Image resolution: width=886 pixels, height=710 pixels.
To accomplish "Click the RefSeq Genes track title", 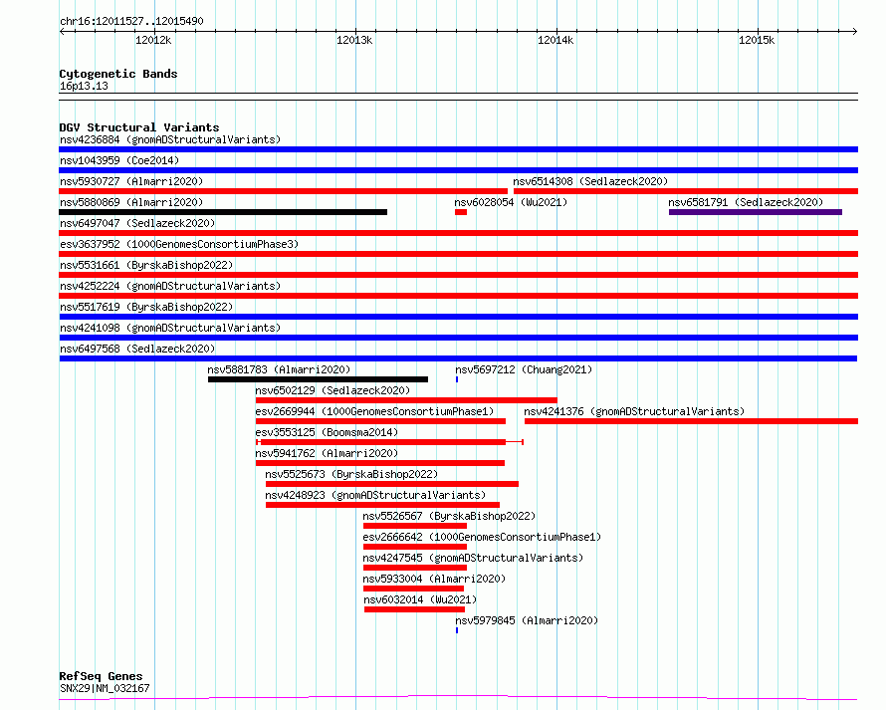I will pos(101,676).
